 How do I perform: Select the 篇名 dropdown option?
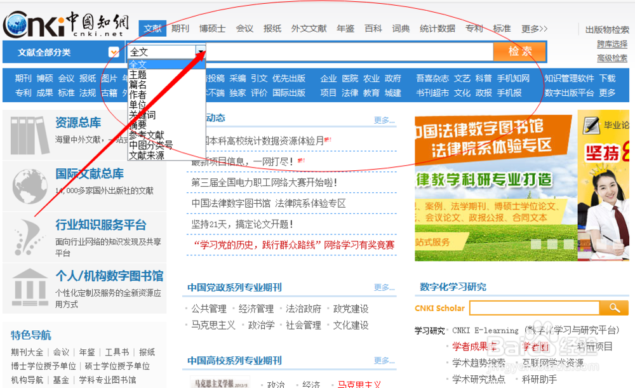(x=138, y=84)
